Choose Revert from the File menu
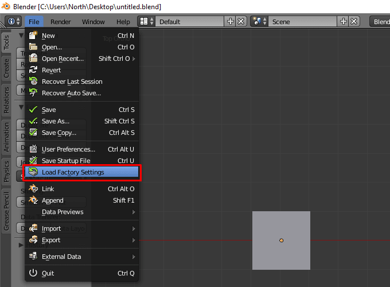Image resolution: width=390 pixels, height=287 pixels. tap(81, 70)
